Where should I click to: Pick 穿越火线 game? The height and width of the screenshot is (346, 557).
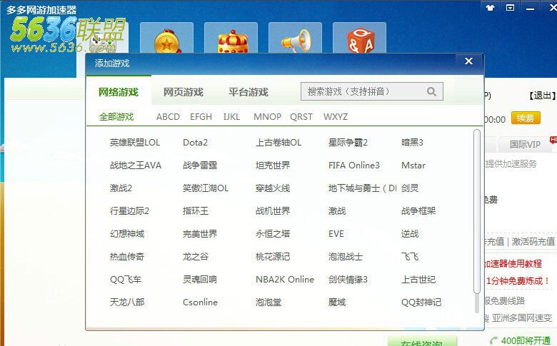273,188
